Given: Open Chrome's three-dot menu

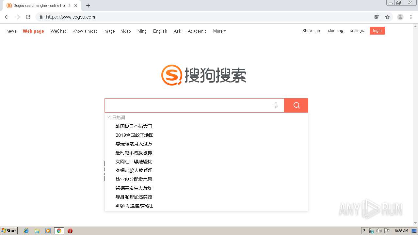Looking at the screenshot, I should (411, 17).
